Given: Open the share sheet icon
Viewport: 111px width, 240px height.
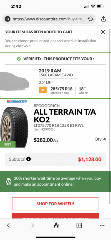Looking at the screenshot, I should tap(104, 19).
